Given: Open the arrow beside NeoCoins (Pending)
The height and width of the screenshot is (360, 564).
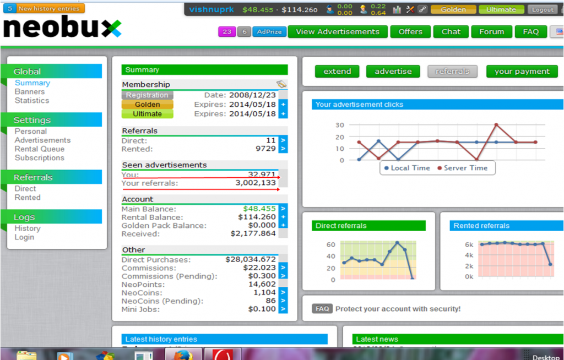Looking at the screenshot, I should click(283, 301).
